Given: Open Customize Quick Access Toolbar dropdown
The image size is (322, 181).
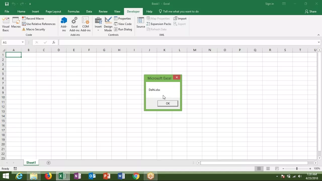Looking at the screenshot, I should (x=30, y=4).
